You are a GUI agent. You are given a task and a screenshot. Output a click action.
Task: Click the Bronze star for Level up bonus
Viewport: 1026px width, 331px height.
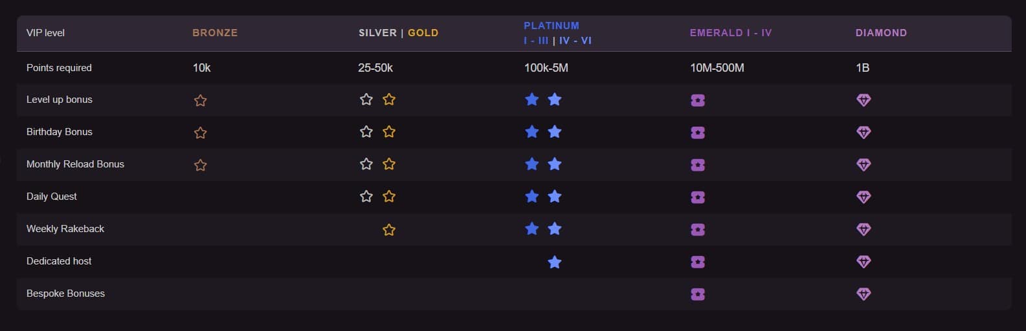(x=201, y=100)
